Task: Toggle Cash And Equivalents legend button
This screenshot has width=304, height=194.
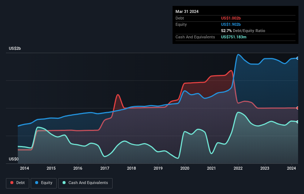Action: coord(85,183)
